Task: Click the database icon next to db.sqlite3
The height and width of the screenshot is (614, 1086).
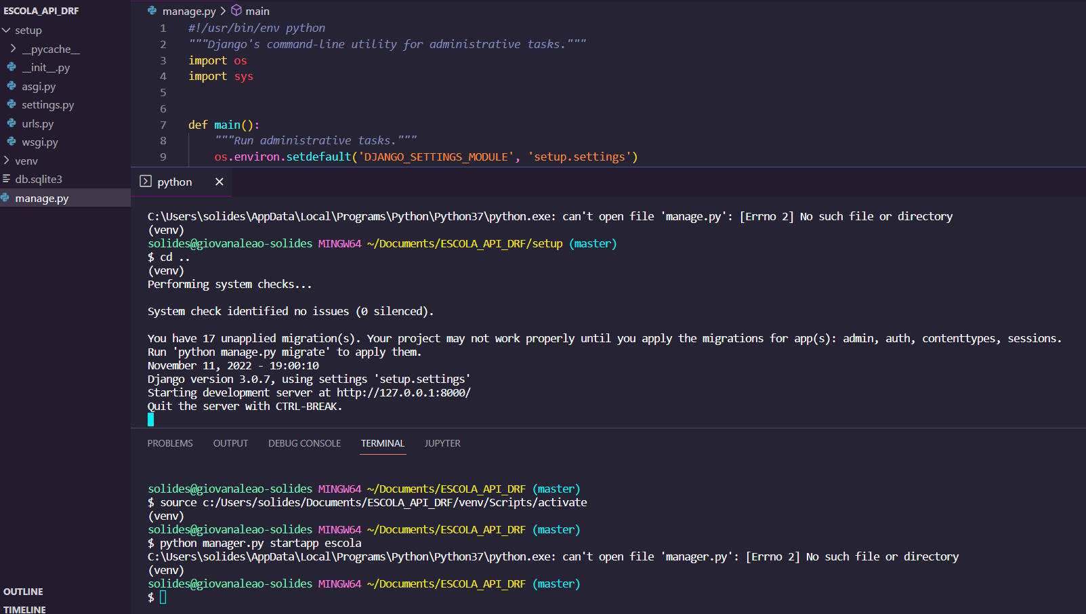Action: click(6, 178)
